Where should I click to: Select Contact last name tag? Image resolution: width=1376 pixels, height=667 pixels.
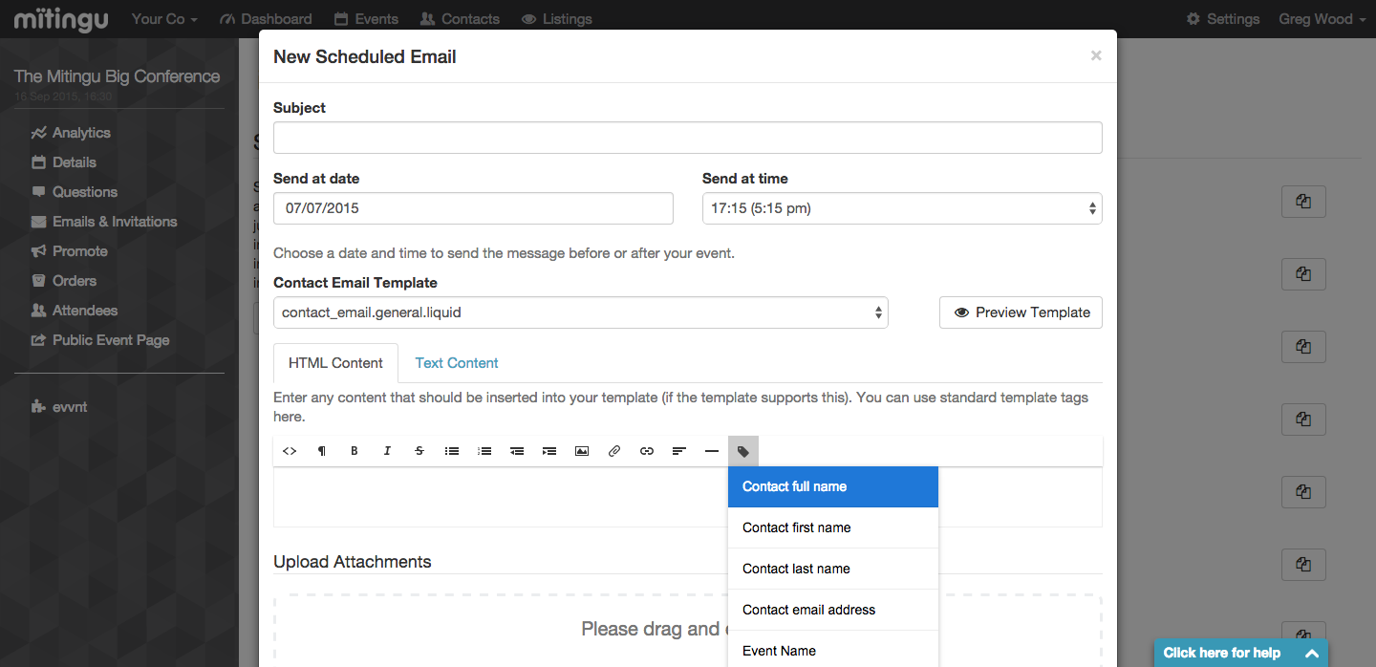pyautogui.click(x=833, y=569)
